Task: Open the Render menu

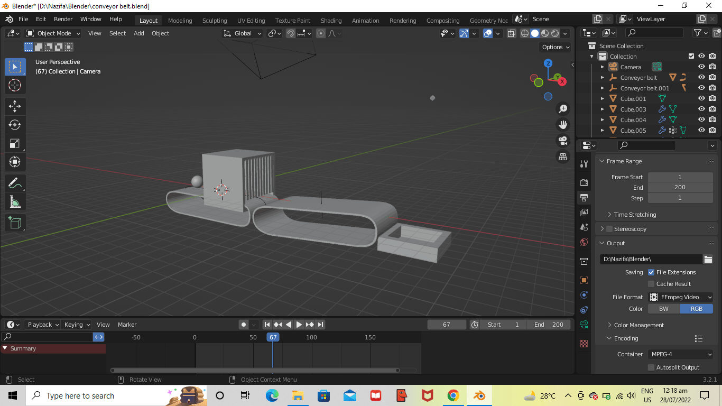Action: click(x=63, y=19)
